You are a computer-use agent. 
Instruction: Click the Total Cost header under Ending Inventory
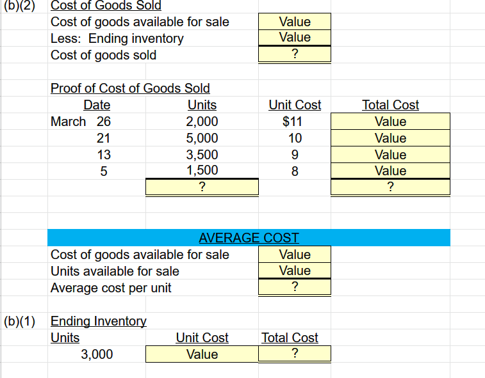[x=290, y=338]
